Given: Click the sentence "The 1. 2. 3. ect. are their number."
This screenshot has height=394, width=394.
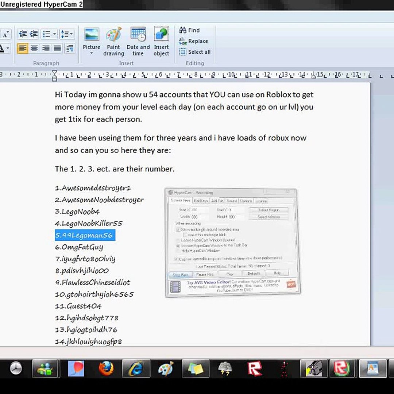Looking at the screenshot, I should pyautogui.click(x=115, y=169).
